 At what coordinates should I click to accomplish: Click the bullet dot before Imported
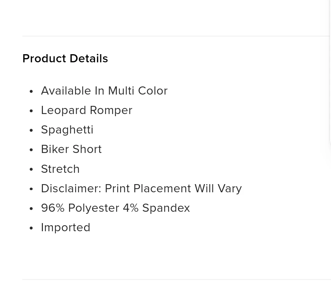coord(32,228)
